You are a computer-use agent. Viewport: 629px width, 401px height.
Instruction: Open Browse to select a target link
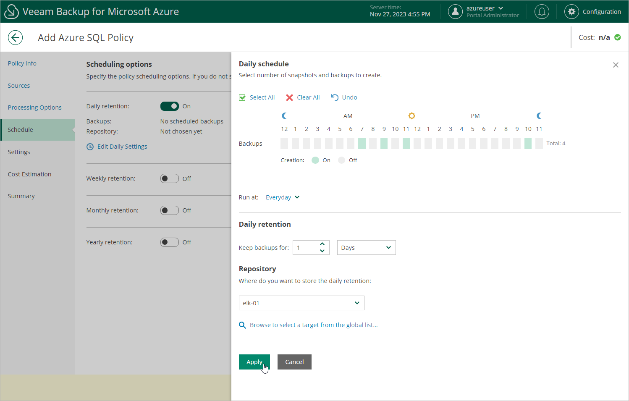pyautogui.click(x=314, y=325)
